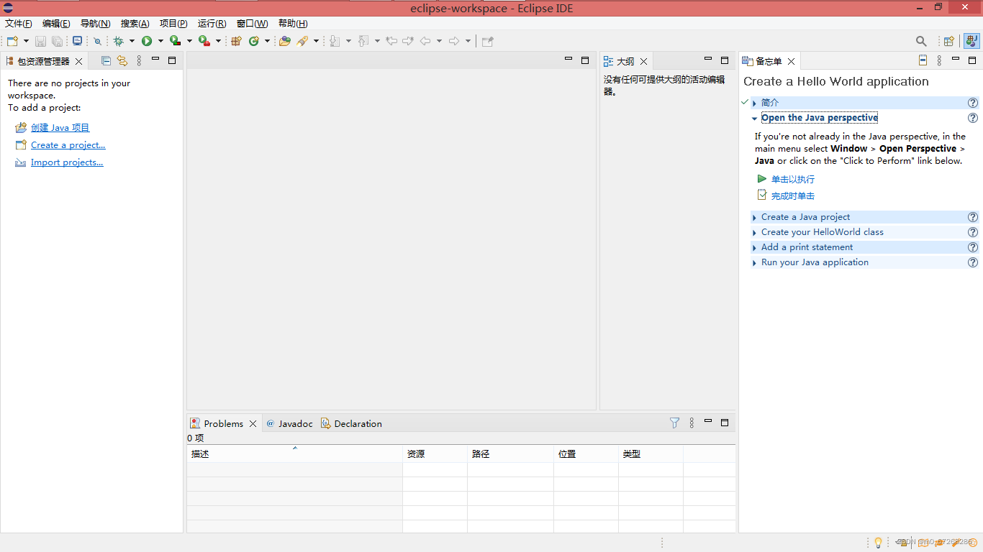Click the New wizard toolbar icon
This screenshot has height=552, width=983.
pos(12,41)
